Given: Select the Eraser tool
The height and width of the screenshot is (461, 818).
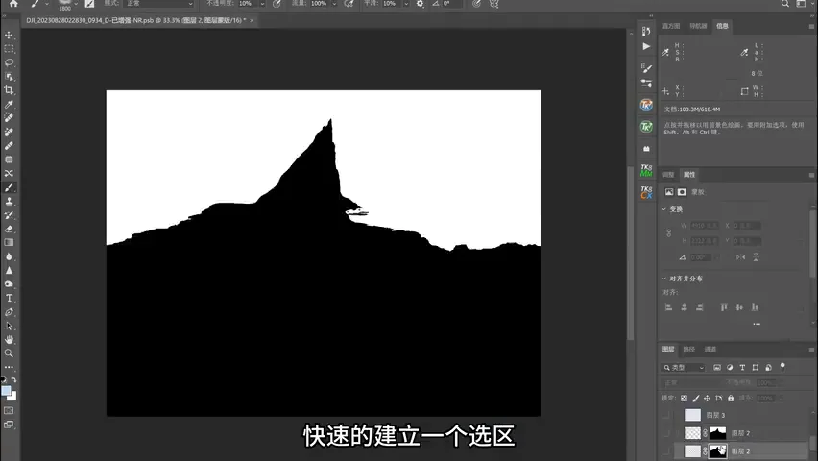Looking at the screenshot, I should 9,229.
